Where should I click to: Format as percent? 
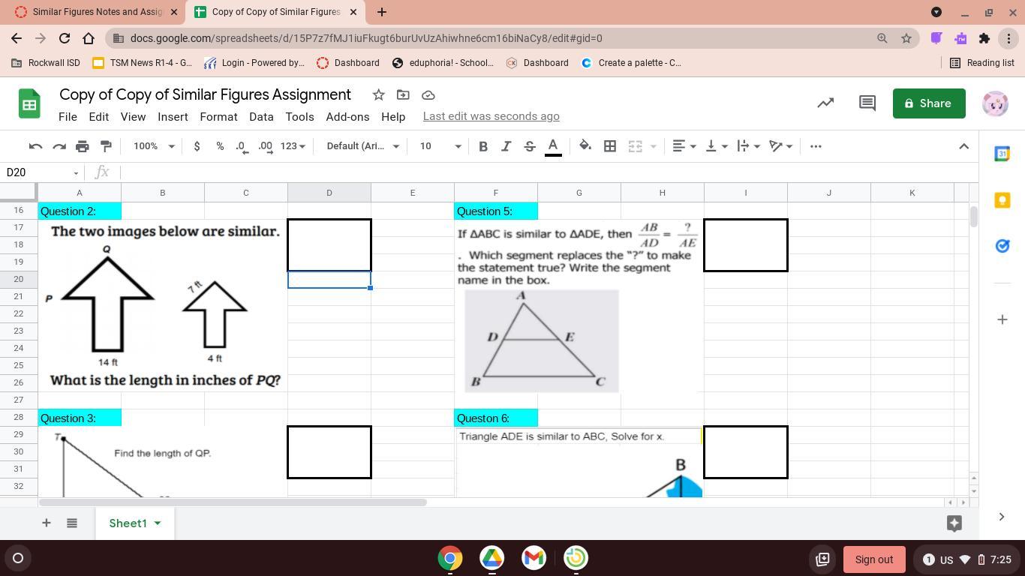[x=220, y=146]
